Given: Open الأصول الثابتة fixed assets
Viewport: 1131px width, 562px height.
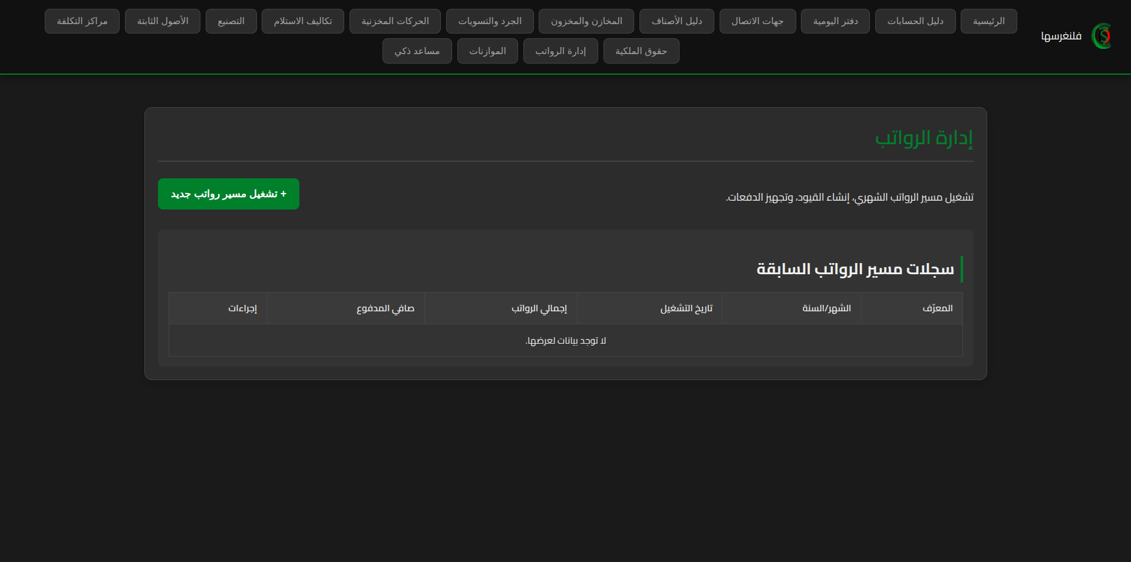Looking at the screenshot, I should [x=162, y=21].
